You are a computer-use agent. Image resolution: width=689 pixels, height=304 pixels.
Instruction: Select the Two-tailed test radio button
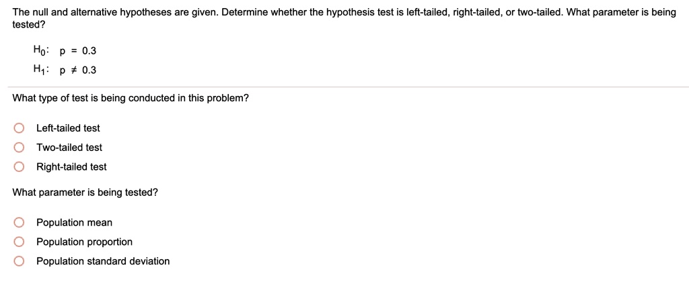[20, 148]
